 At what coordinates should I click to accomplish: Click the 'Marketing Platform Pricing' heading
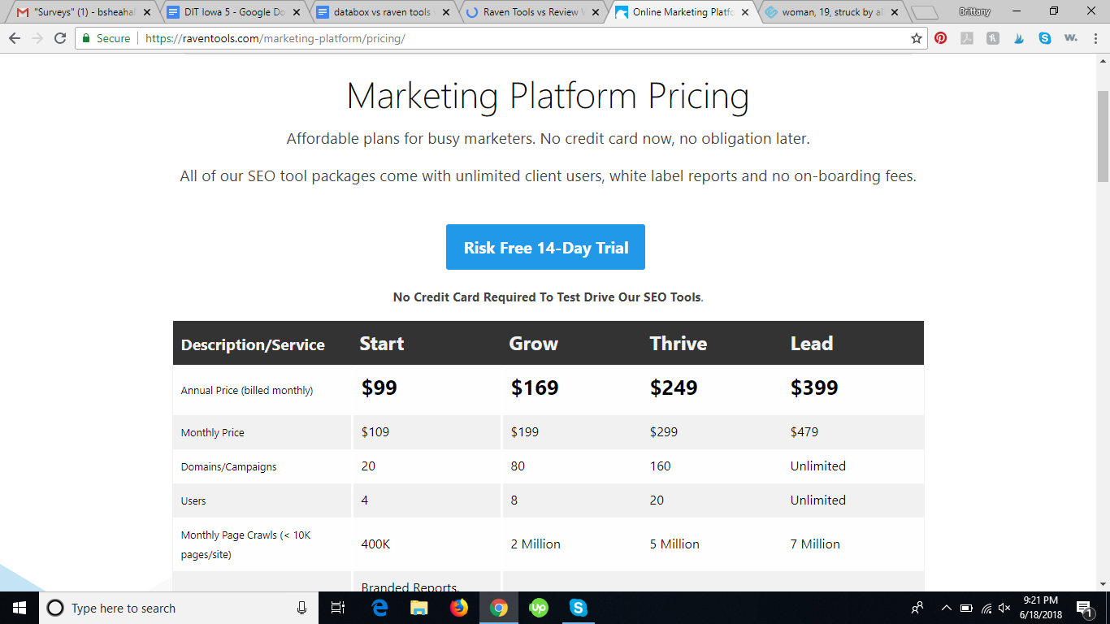click(548, 96)
